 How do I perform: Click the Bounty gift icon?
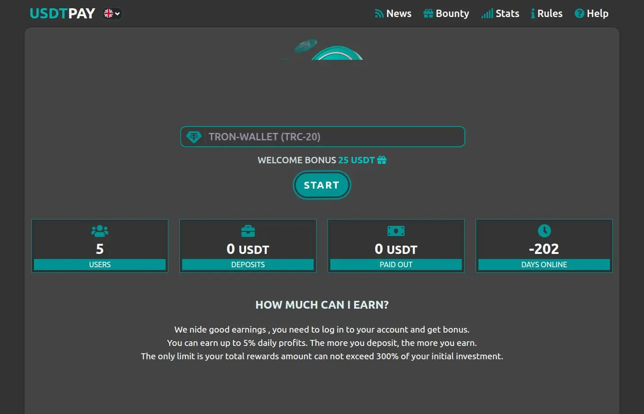pos(428,14)
